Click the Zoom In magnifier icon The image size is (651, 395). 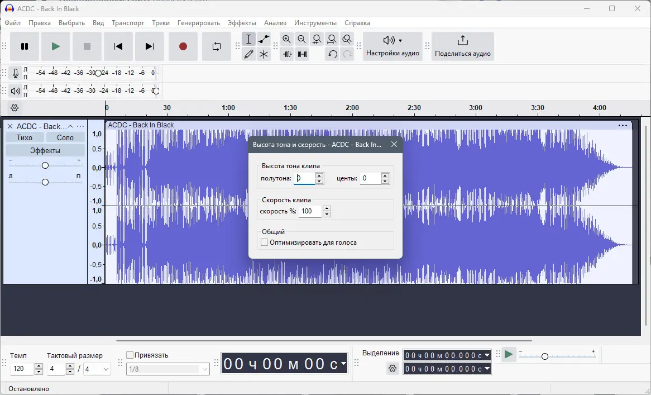(287, 39)
